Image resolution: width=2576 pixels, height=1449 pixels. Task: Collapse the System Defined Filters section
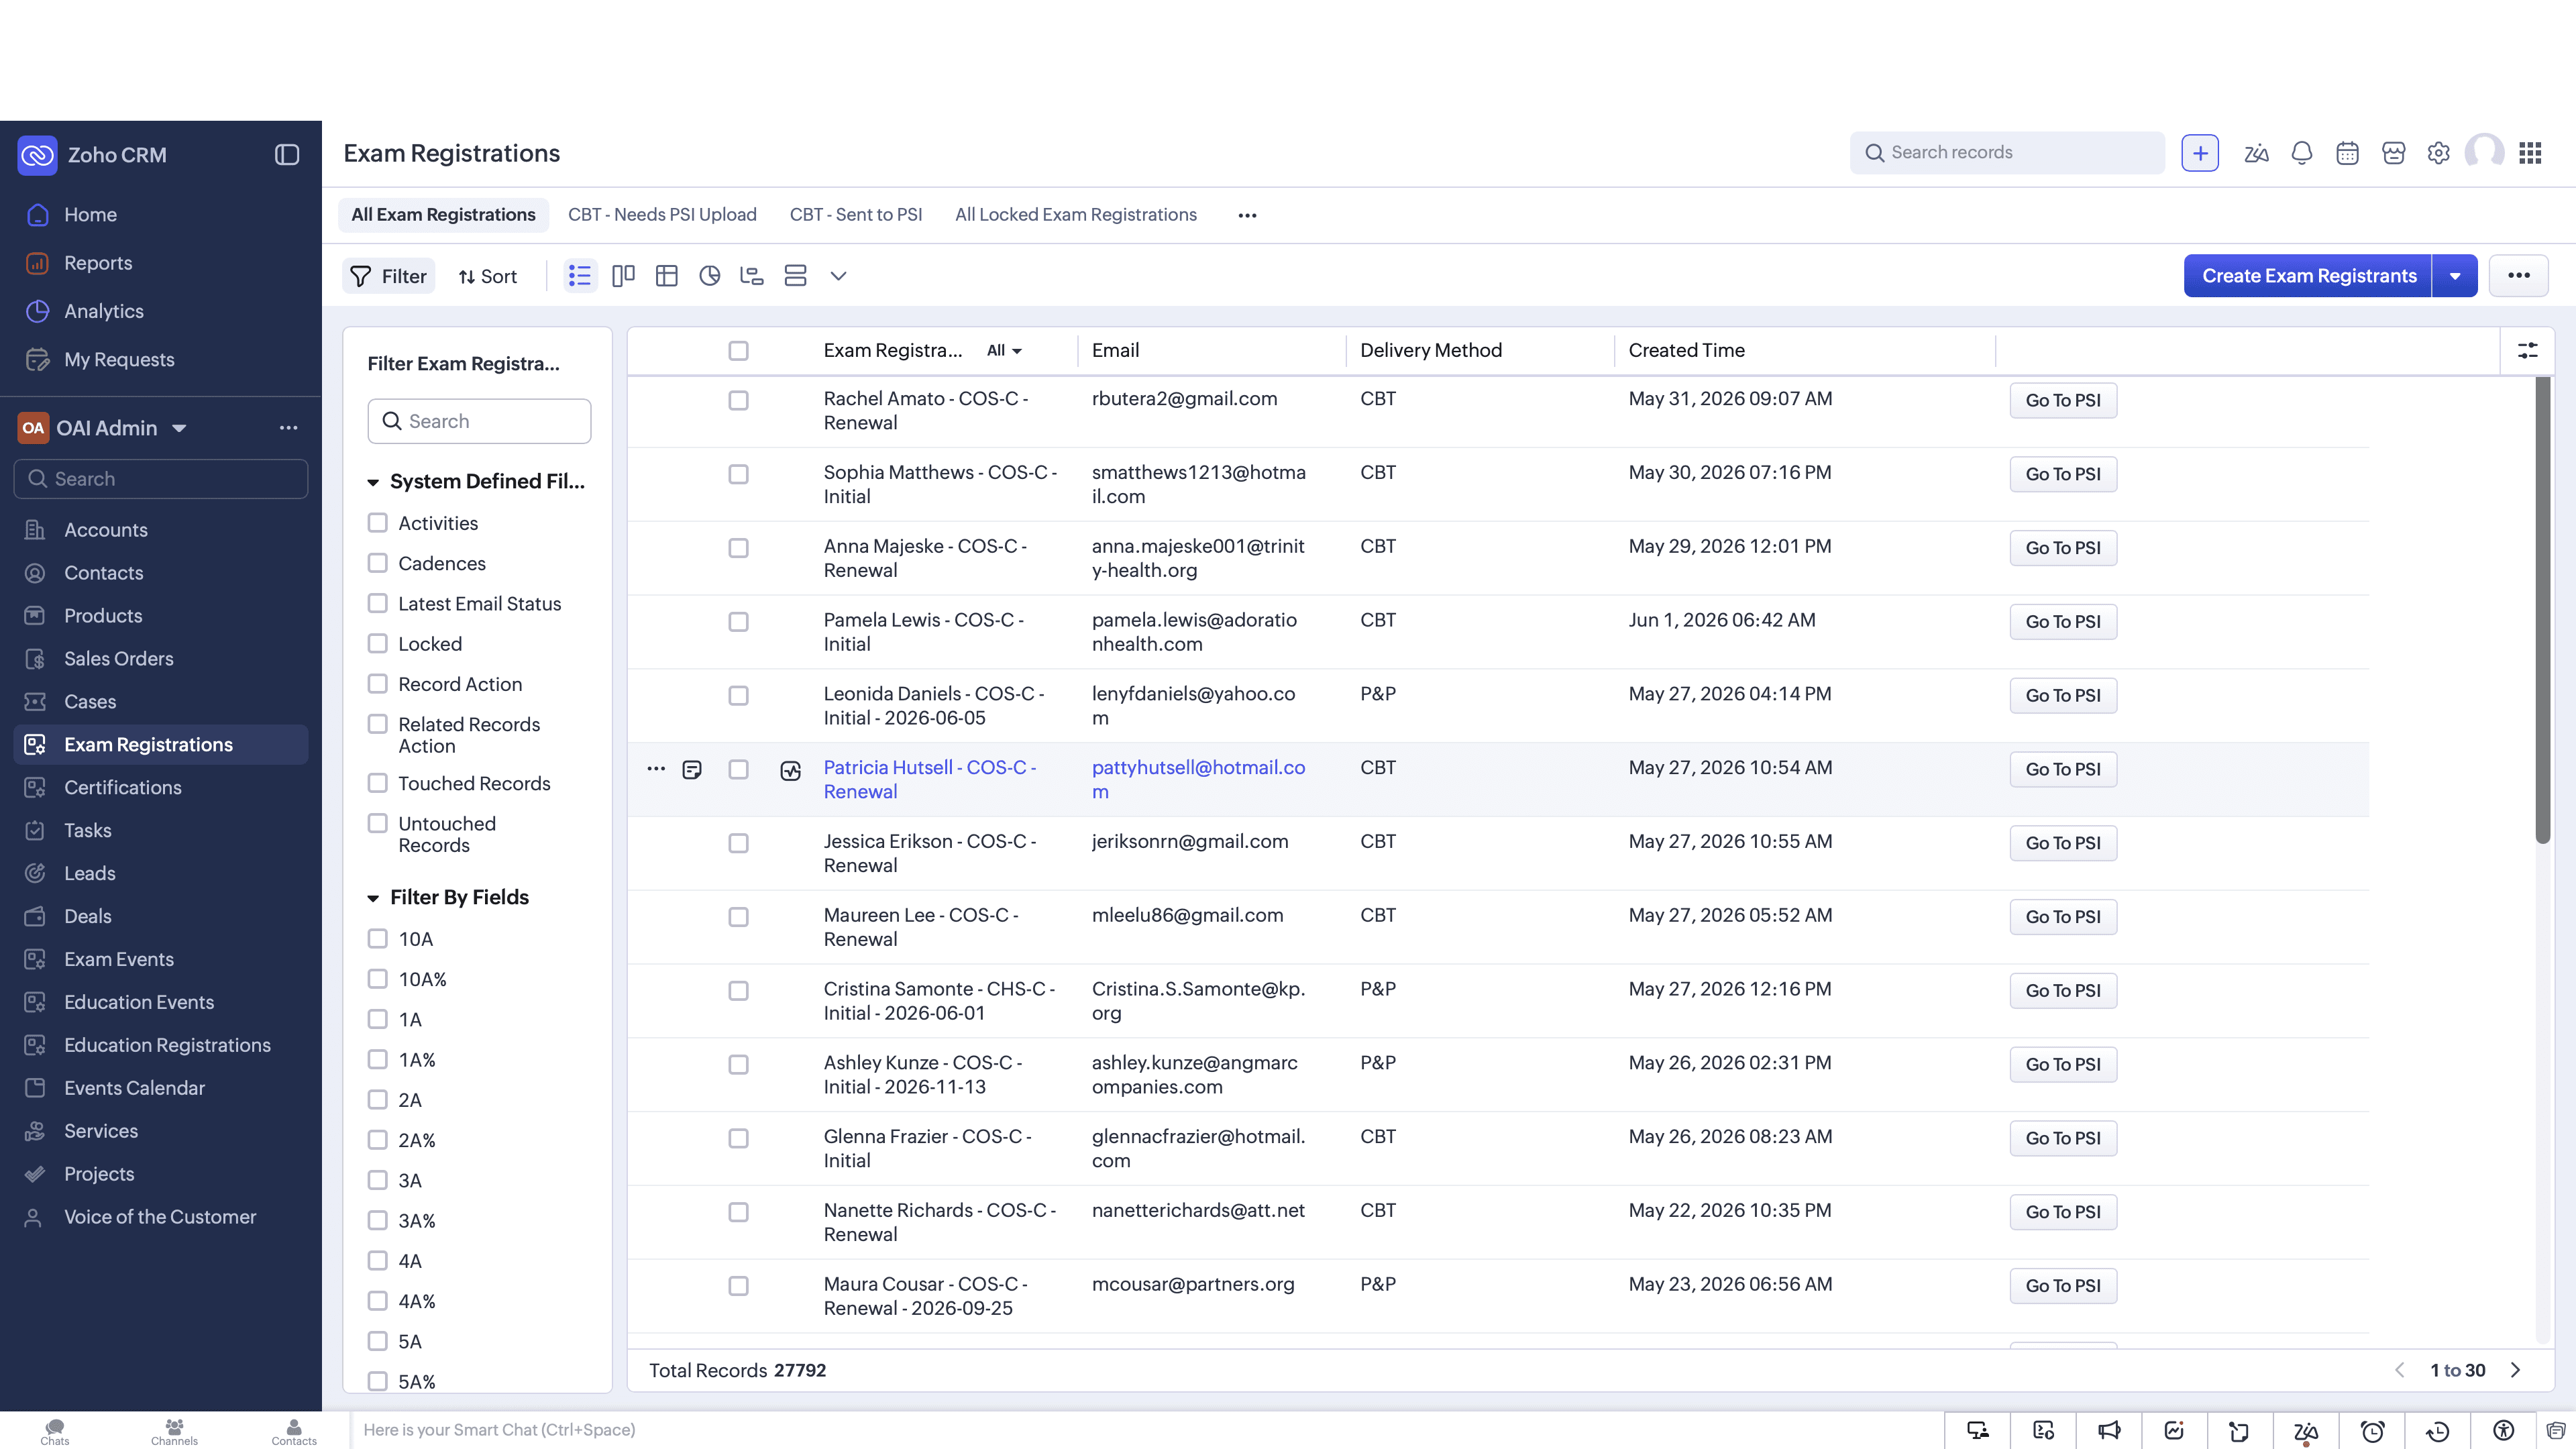[x=372, y=482]
